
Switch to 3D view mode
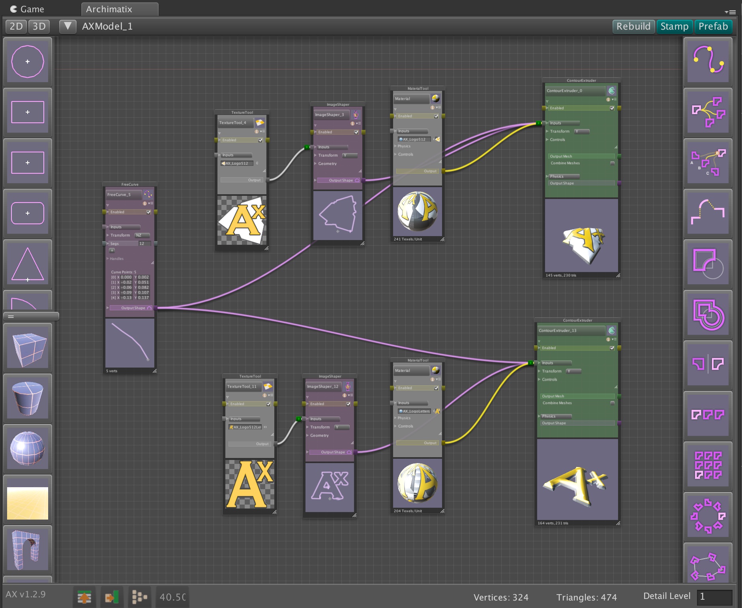[x=39, y=26]
